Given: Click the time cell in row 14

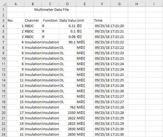Looking at the screenshot, I should pyautogui.click(x=109, y=80).
